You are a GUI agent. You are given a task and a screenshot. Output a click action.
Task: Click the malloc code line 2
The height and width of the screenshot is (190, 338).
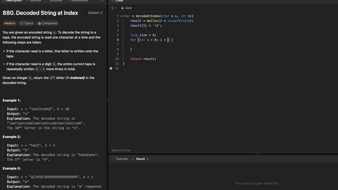click(x=162, y=21)
